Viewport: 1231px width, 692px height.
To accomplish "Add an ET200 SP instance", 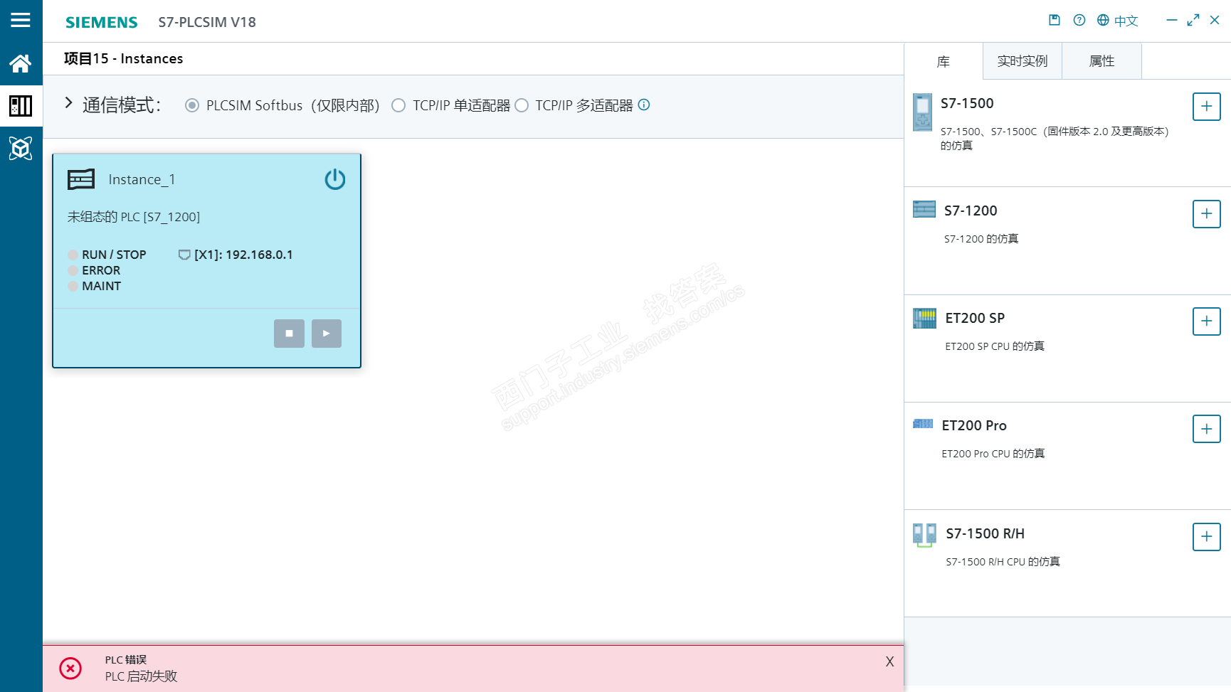I will [x=1207, y=321].
